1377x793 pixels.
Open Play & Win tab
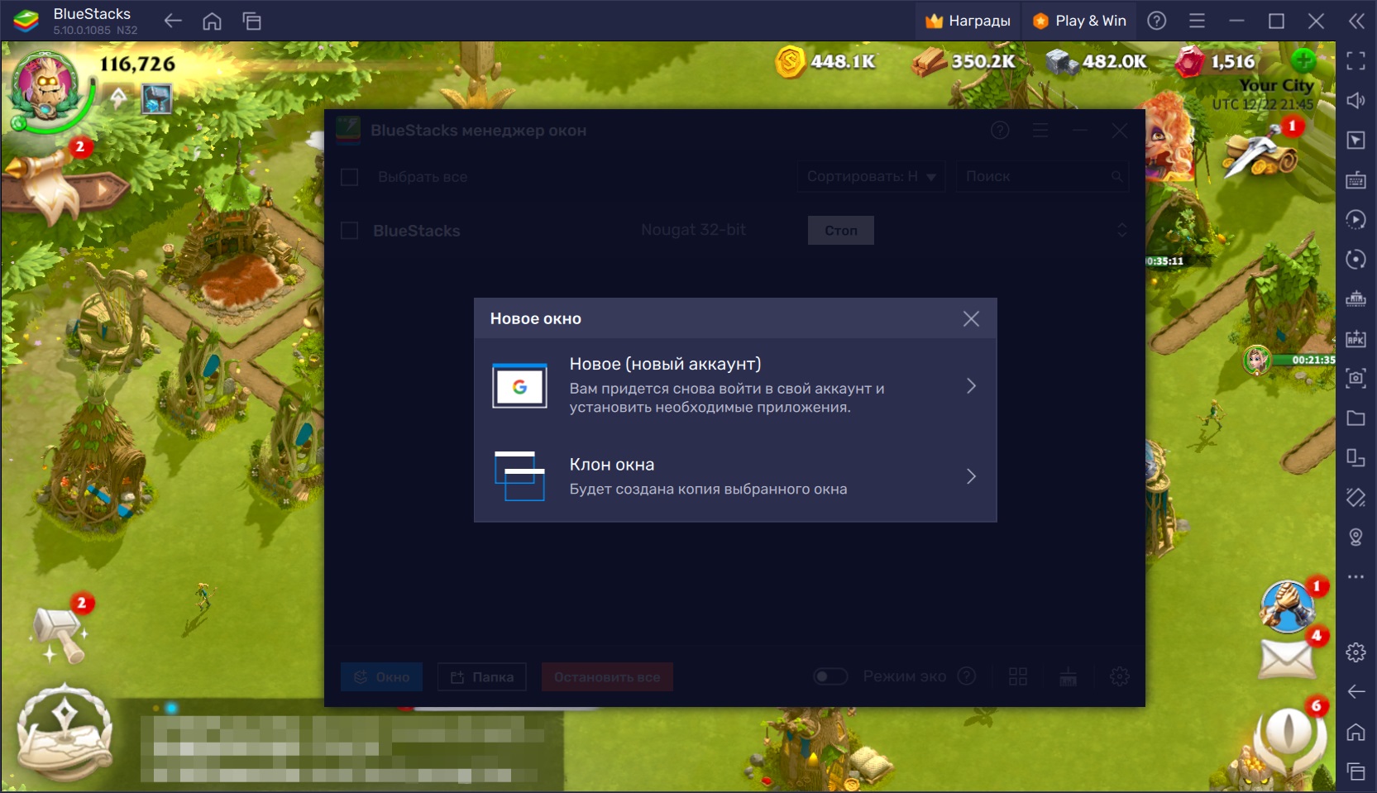pyautogui.click(x=1080, y=21)
